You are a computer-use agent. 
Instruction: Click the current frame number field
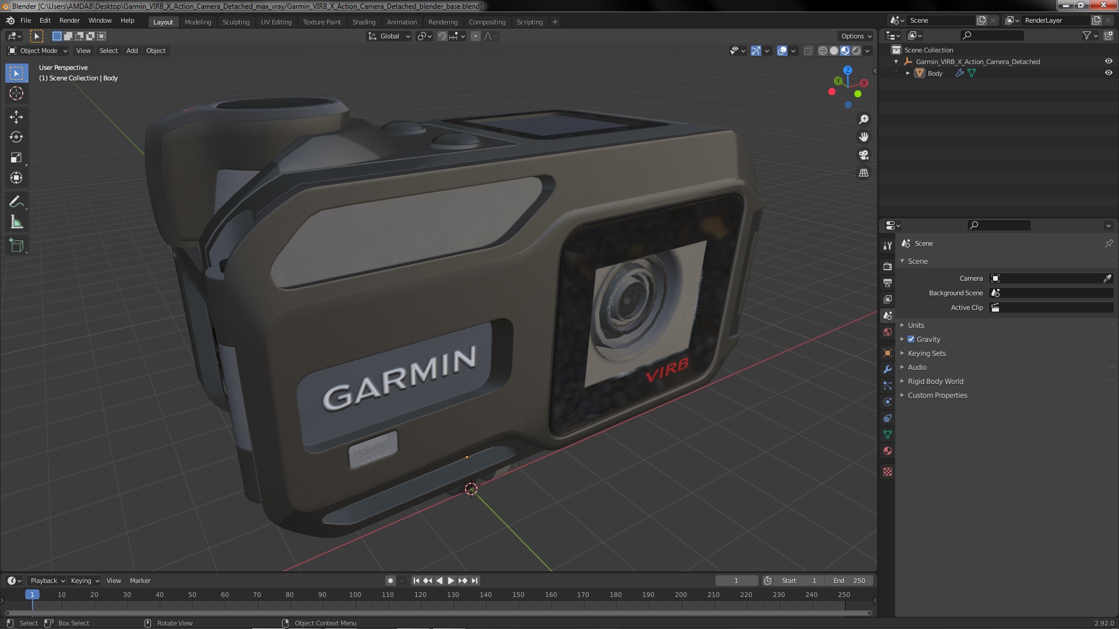(737, 581)
